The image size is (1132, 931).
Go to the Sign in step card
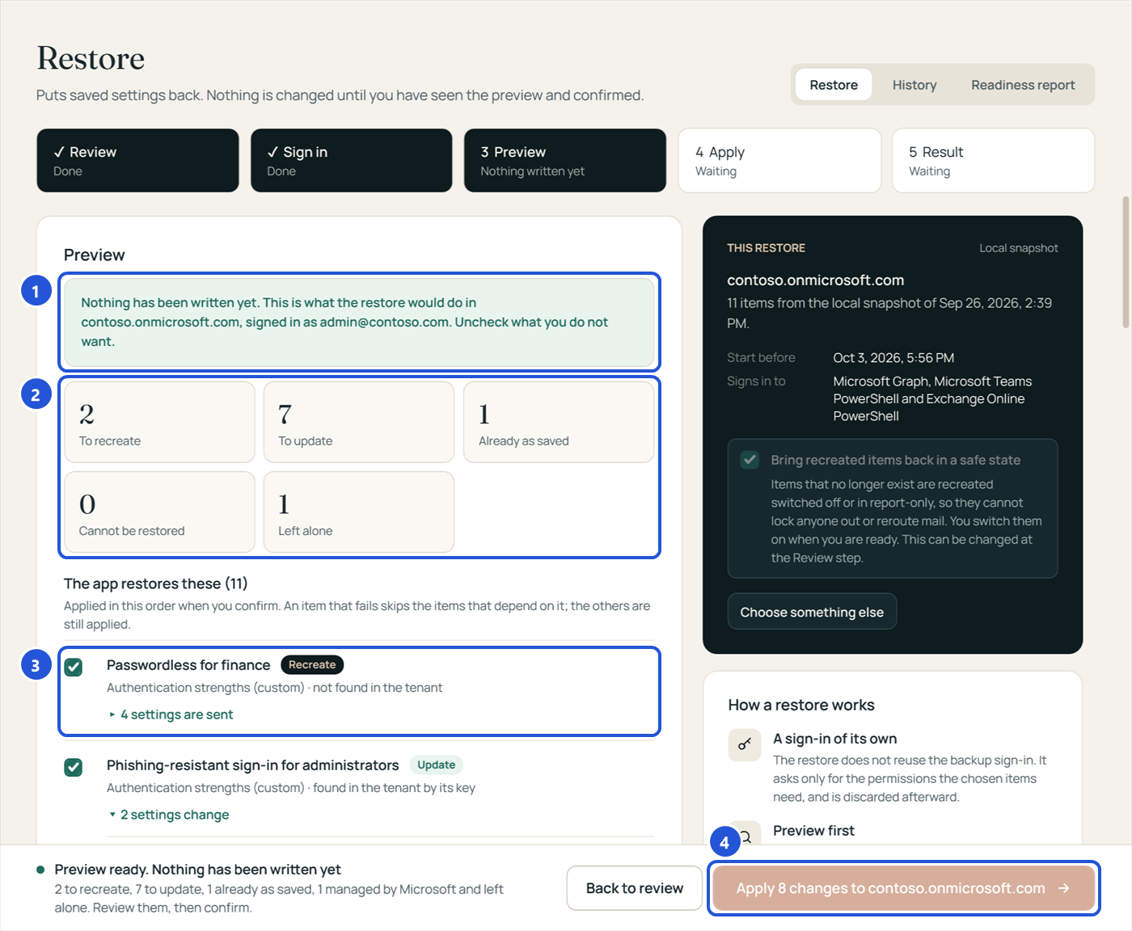[352, 161]
